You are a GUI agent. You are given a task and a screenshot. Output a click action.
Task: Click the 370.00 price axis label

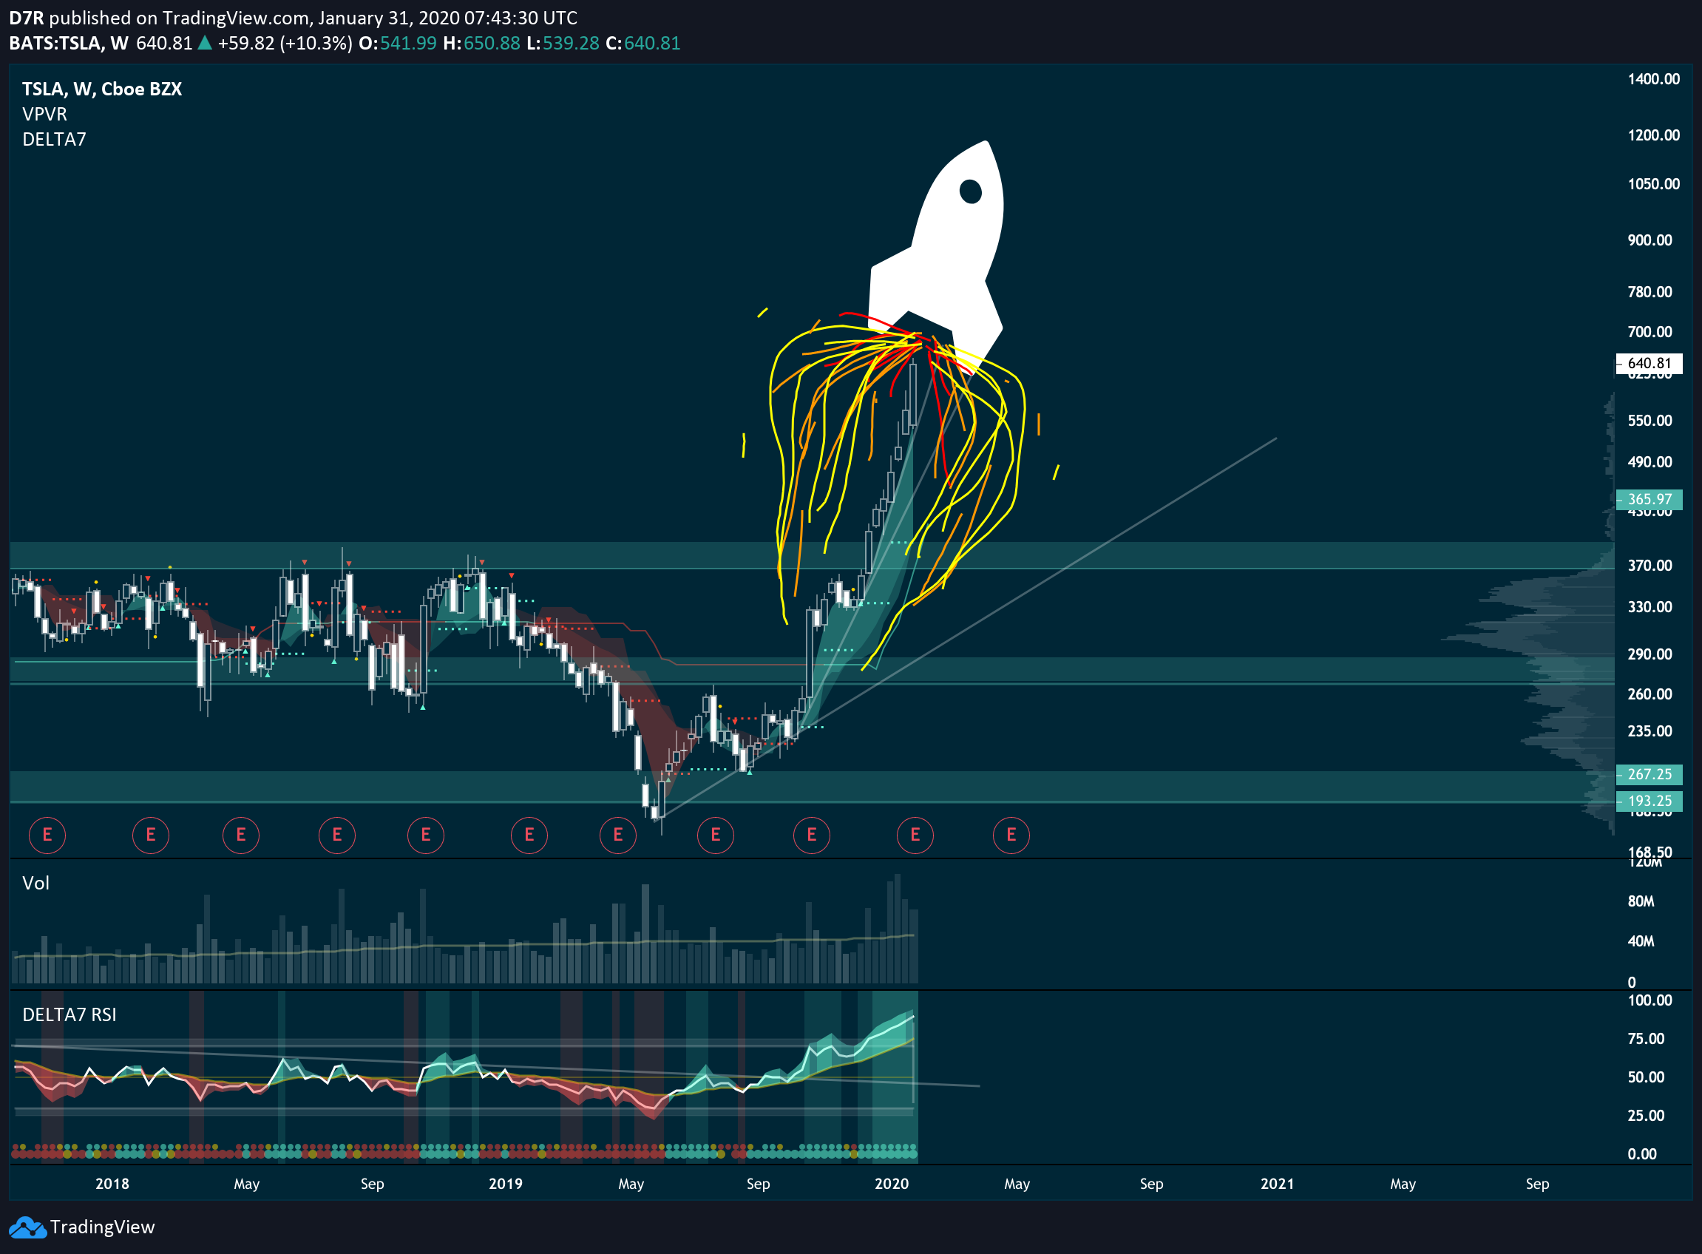click(1650, 566)
